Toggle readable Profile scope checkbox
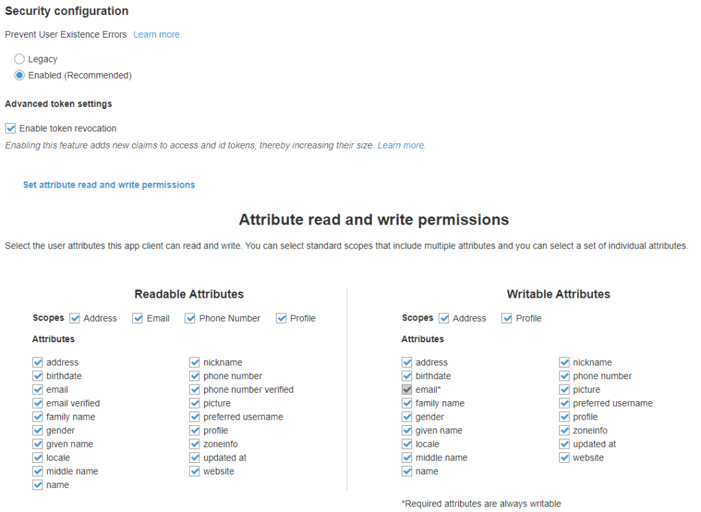Image resolution: width=701 pixels, height=512 pixels. point(281,318)
